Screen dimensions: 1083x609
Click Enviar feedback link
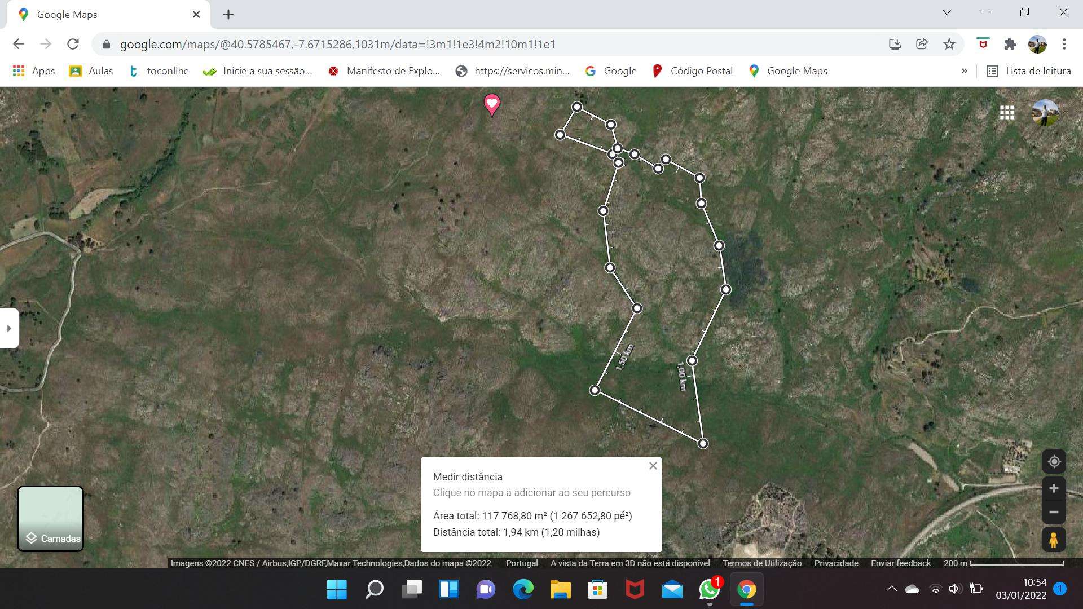pyautogui.click(x=901, y=563)
